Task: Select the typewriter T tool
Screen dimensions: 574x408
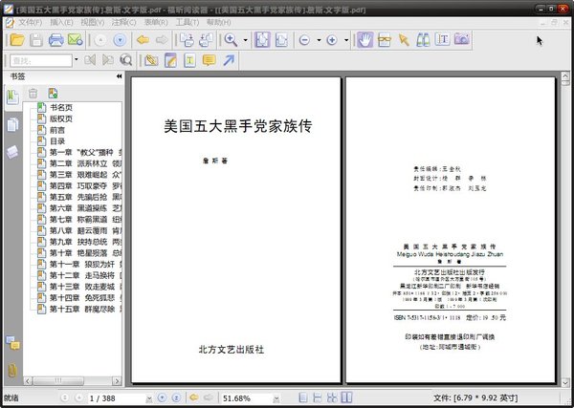Action: [x=443, y=39]
